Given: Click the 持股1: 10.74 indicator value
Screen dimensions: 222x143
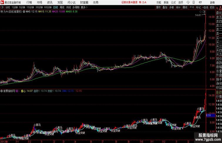Looking at the screenshot, I should pos(54,91).
